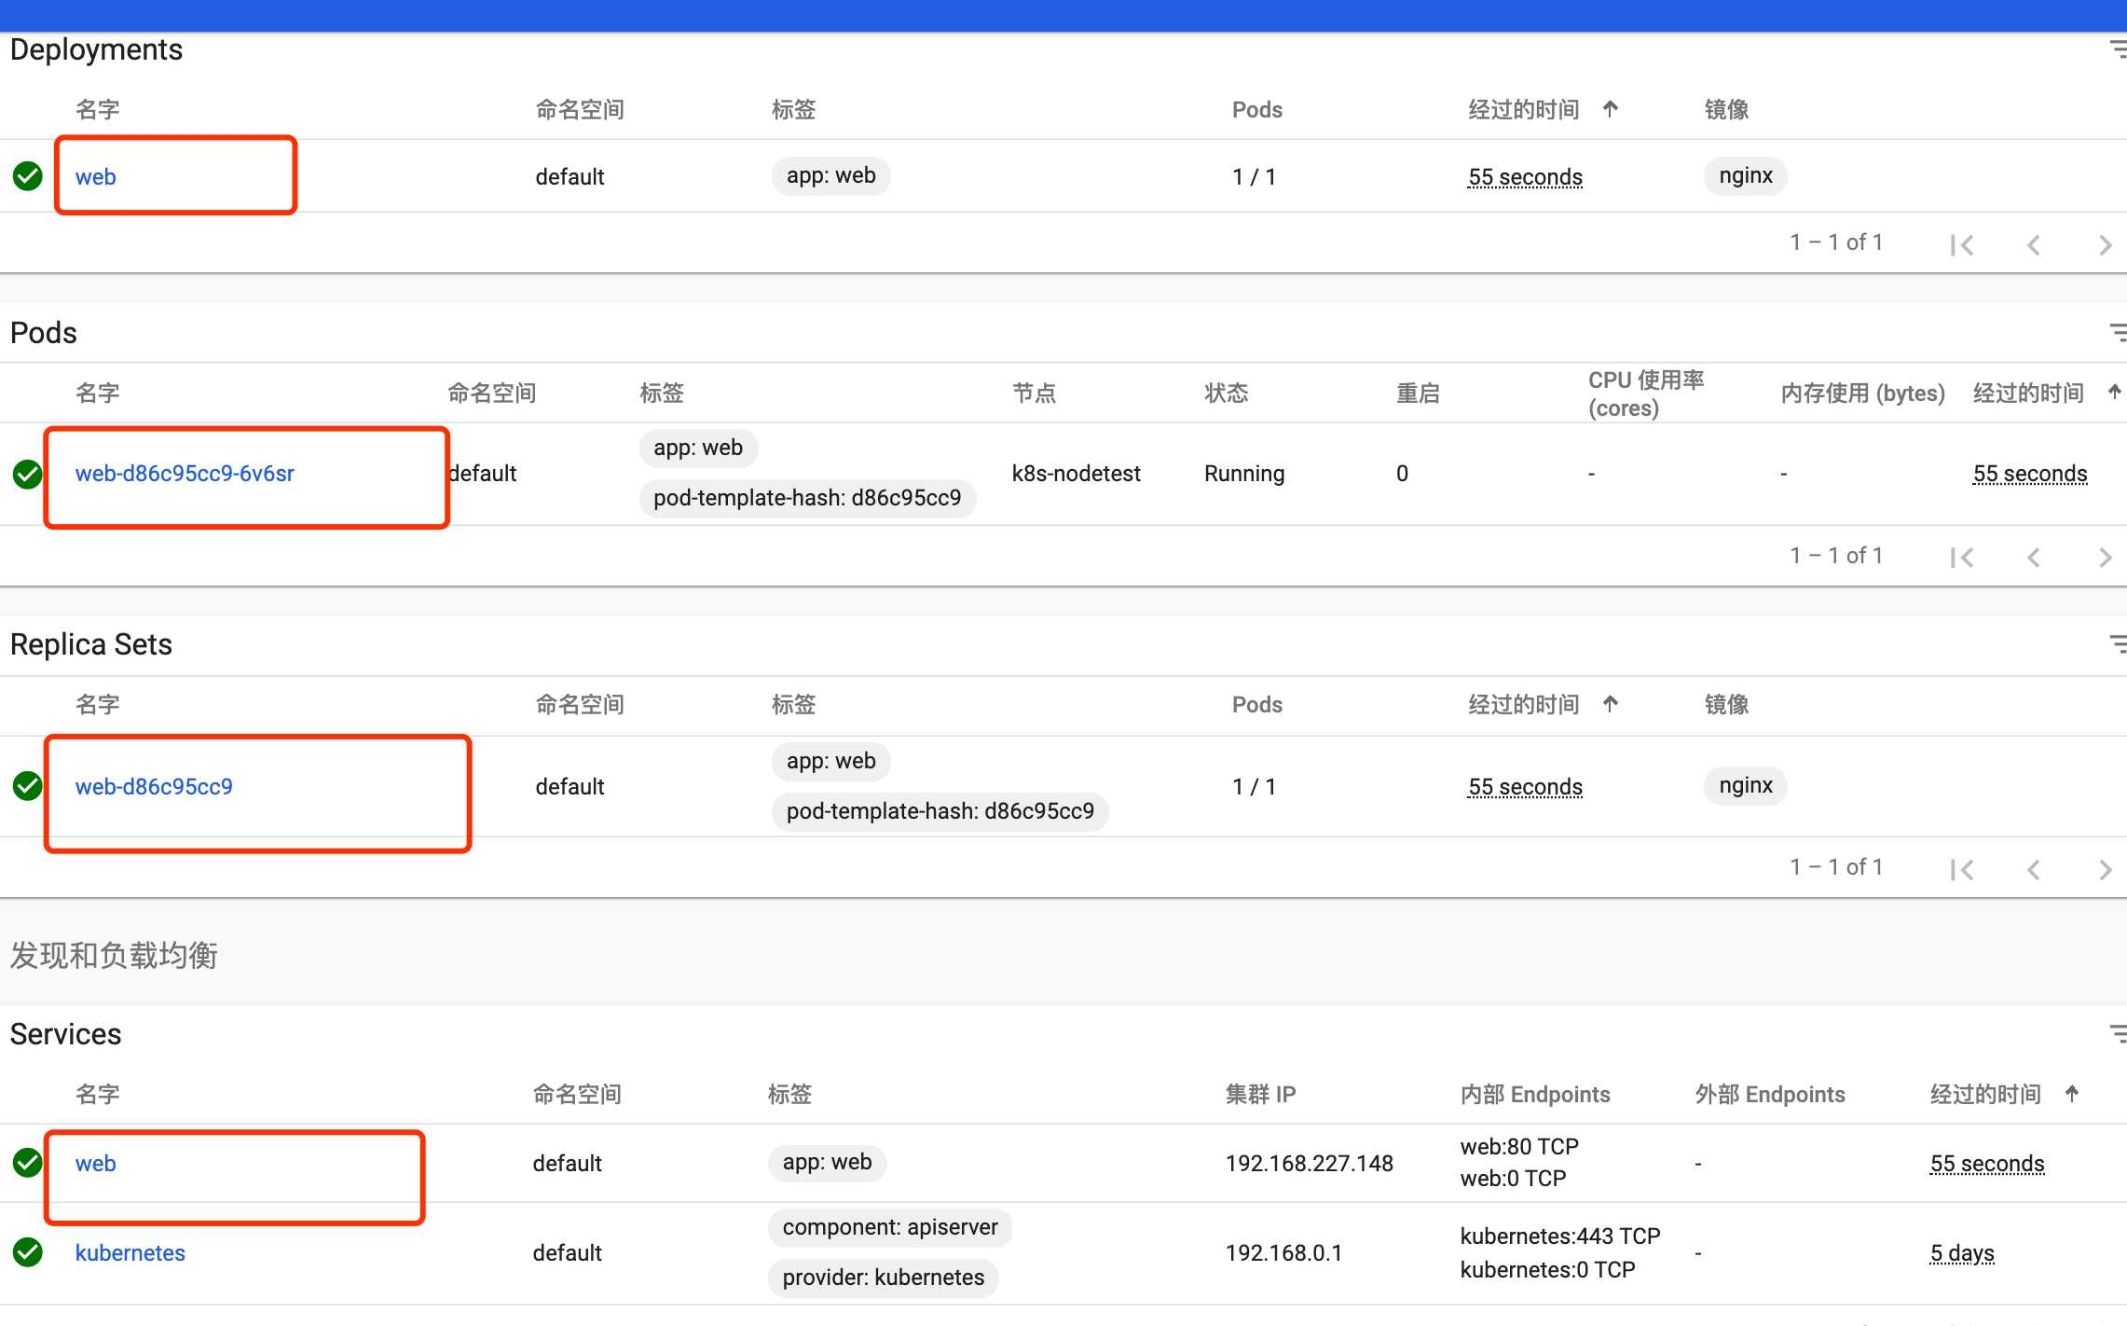
Task: Click the filter icon in Pods header
Action: tap(2117, 333)
